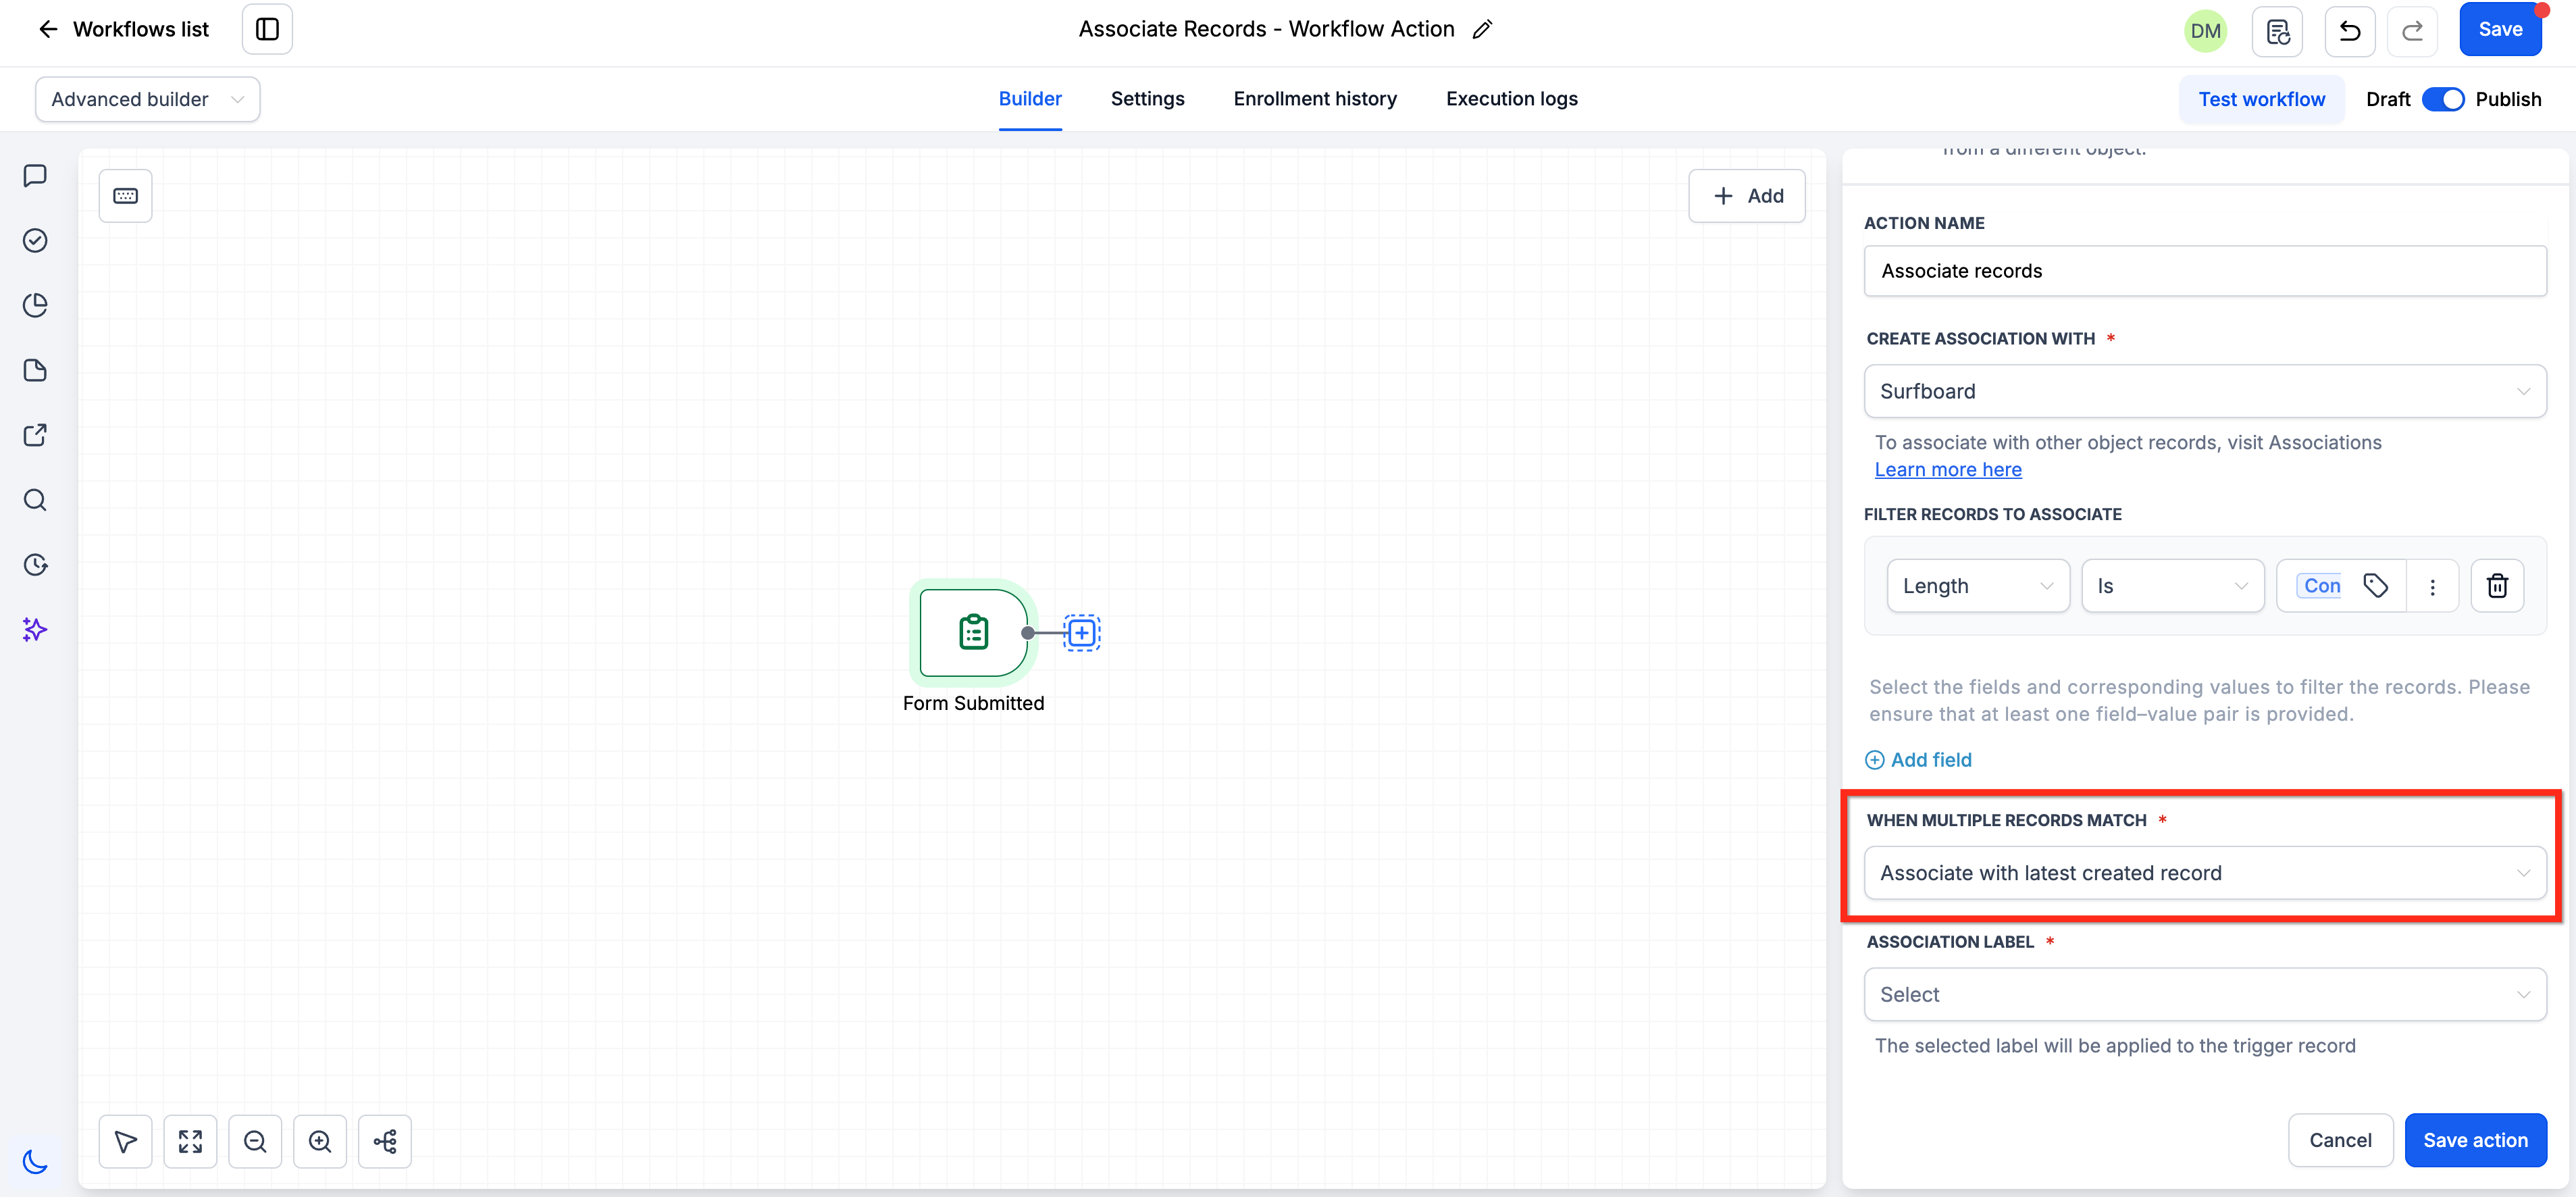Open the Is operator dropdown
The image size is (2576, 1197).
pyautogui.click(x=2172, y=586)
